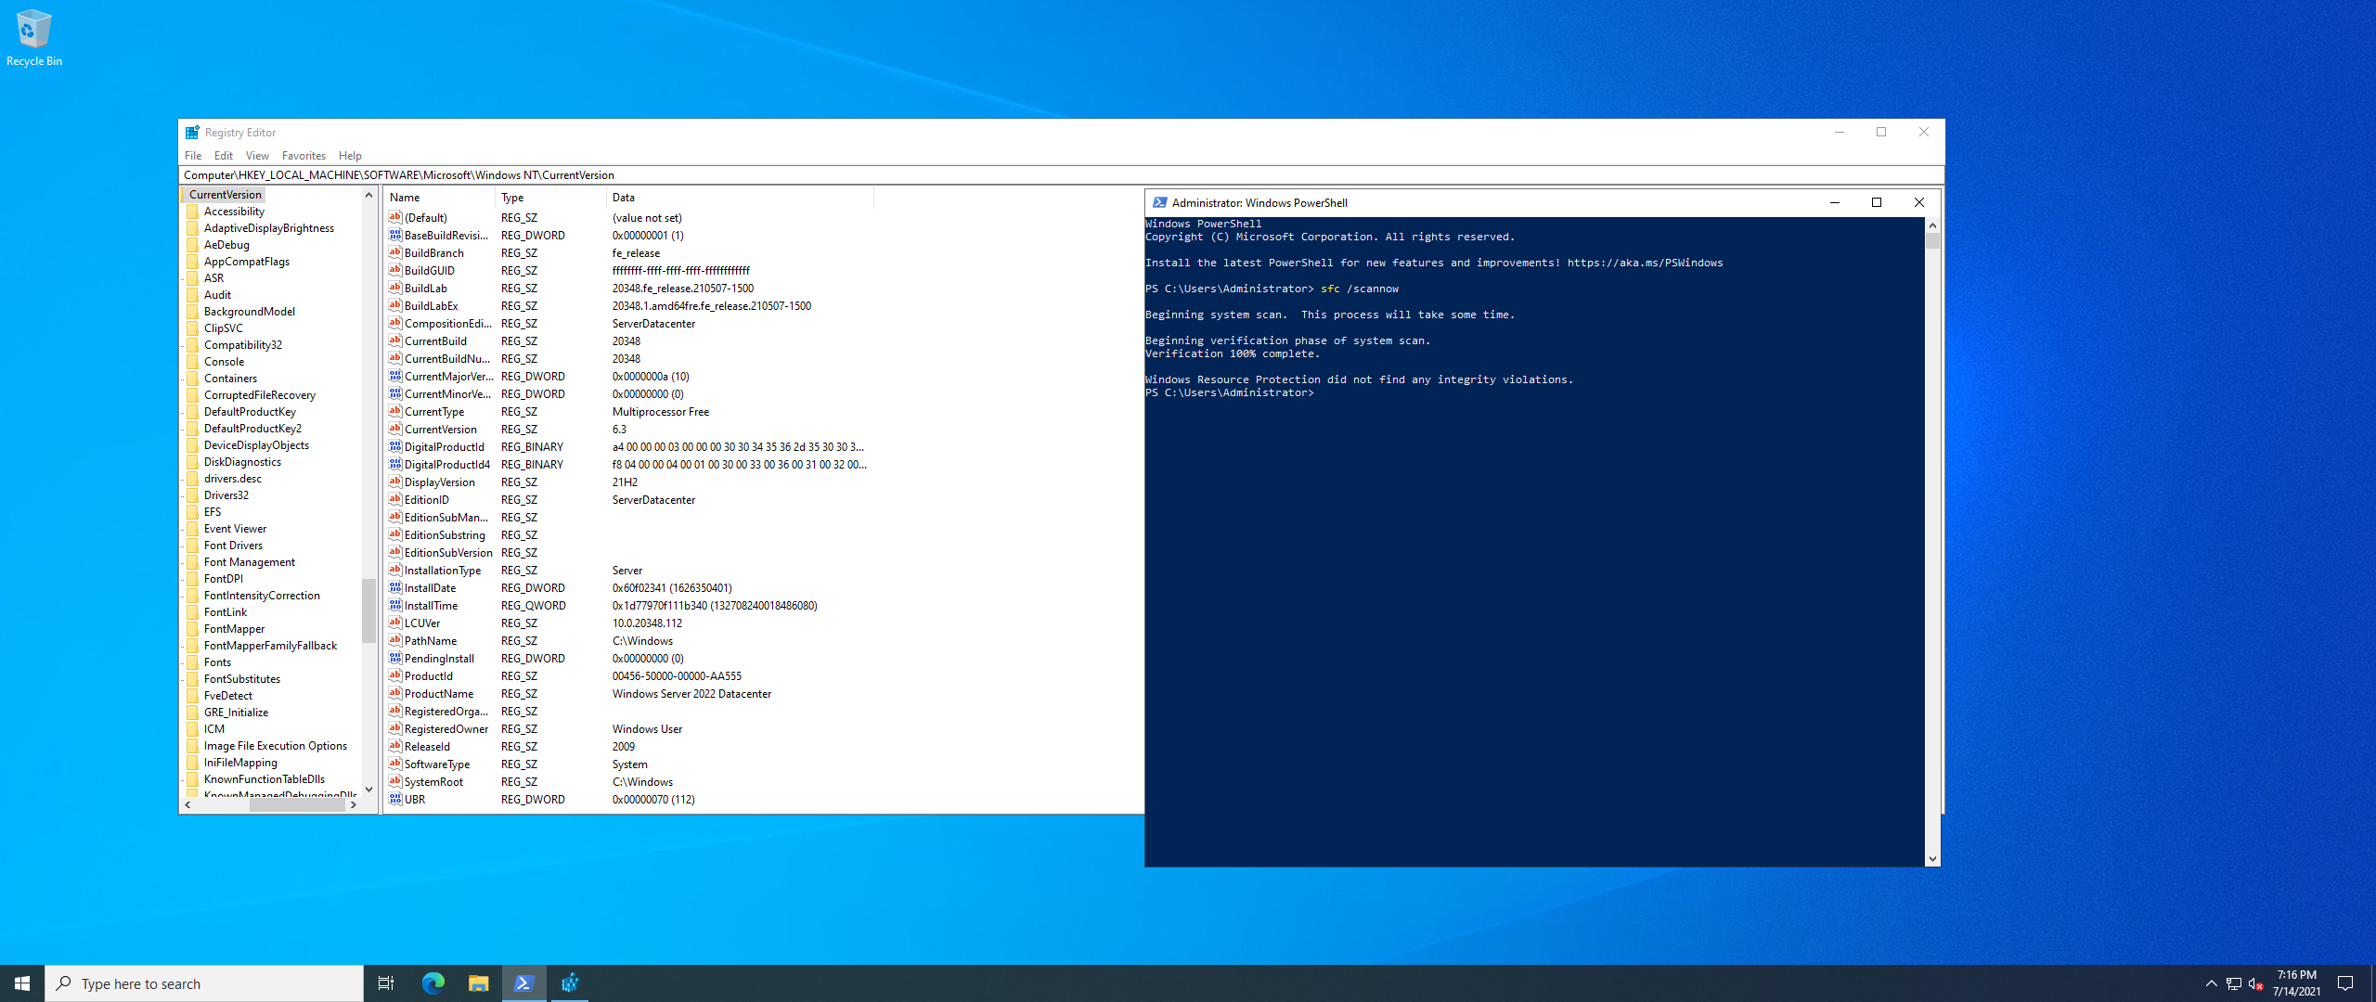Select the UBR DWORD value icon
This screenshot has height=1002, width=2376.
tap(395, 799)
